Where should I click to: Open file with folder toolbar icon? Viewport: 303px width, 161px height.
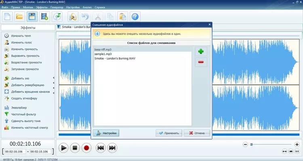point(19,17)
